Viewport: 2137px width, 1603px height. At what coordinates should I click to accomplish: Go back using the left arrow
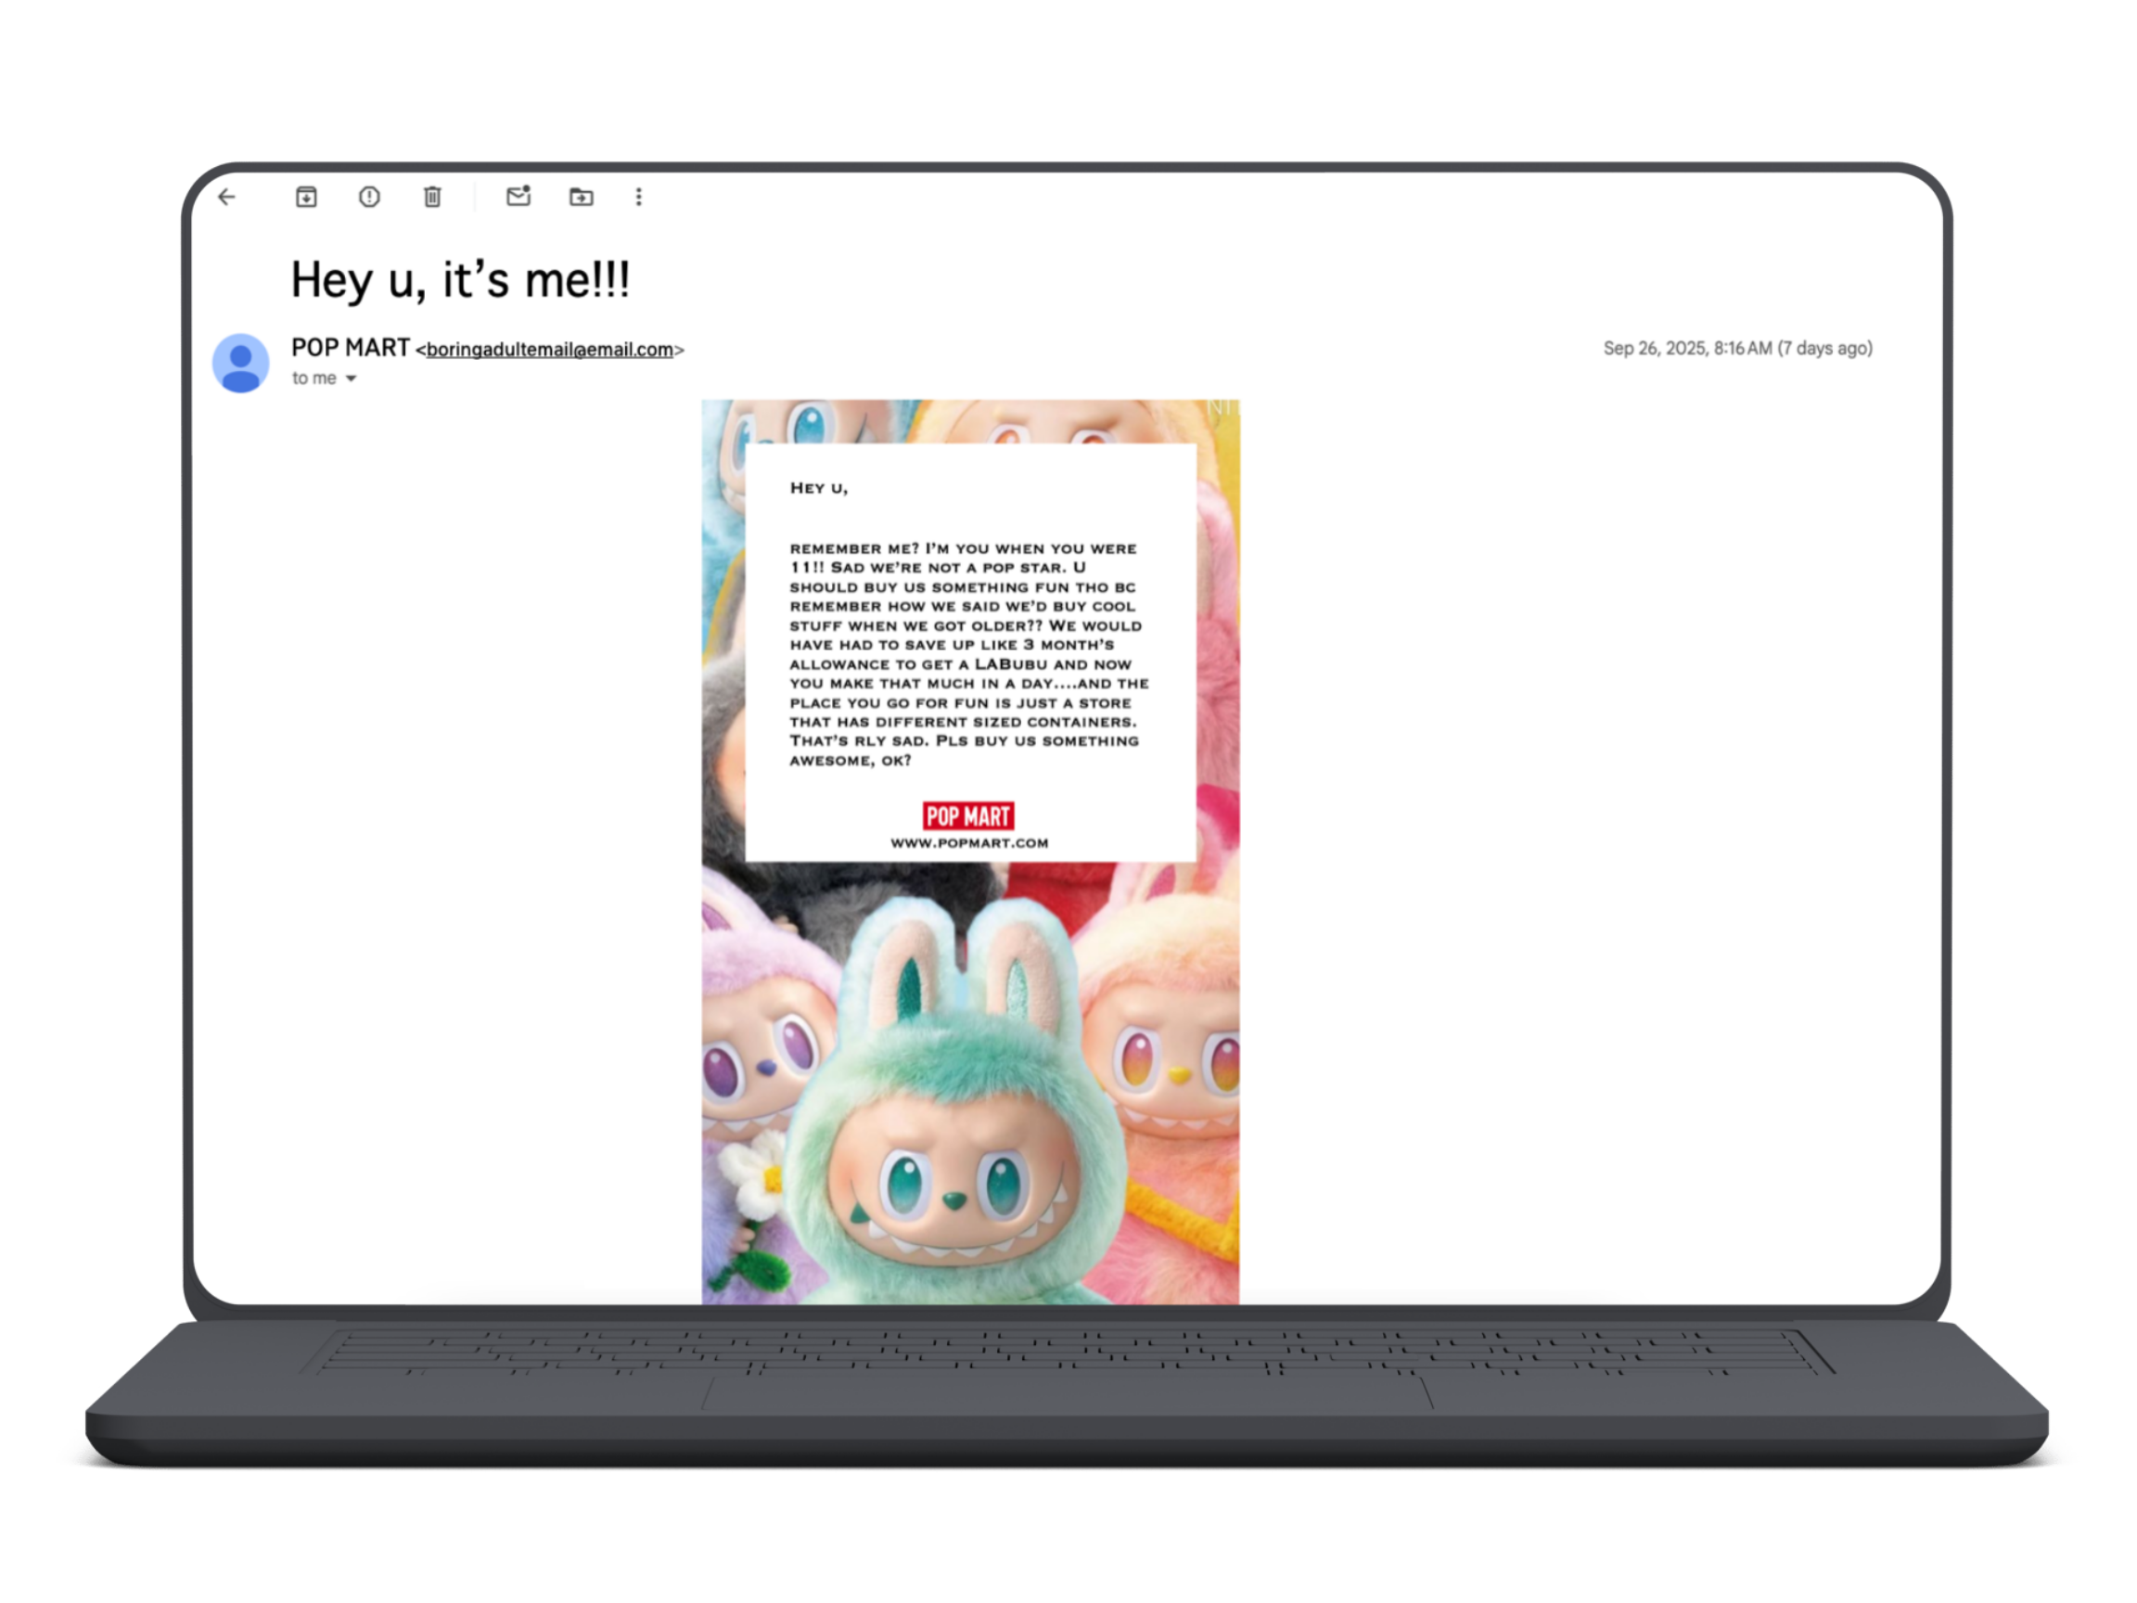pos(227,197)
